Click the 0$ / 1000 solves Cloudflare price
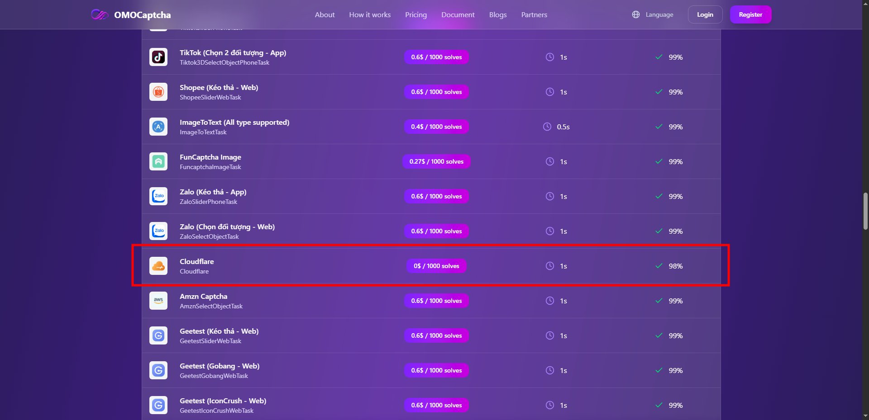 tap(436, 266)
